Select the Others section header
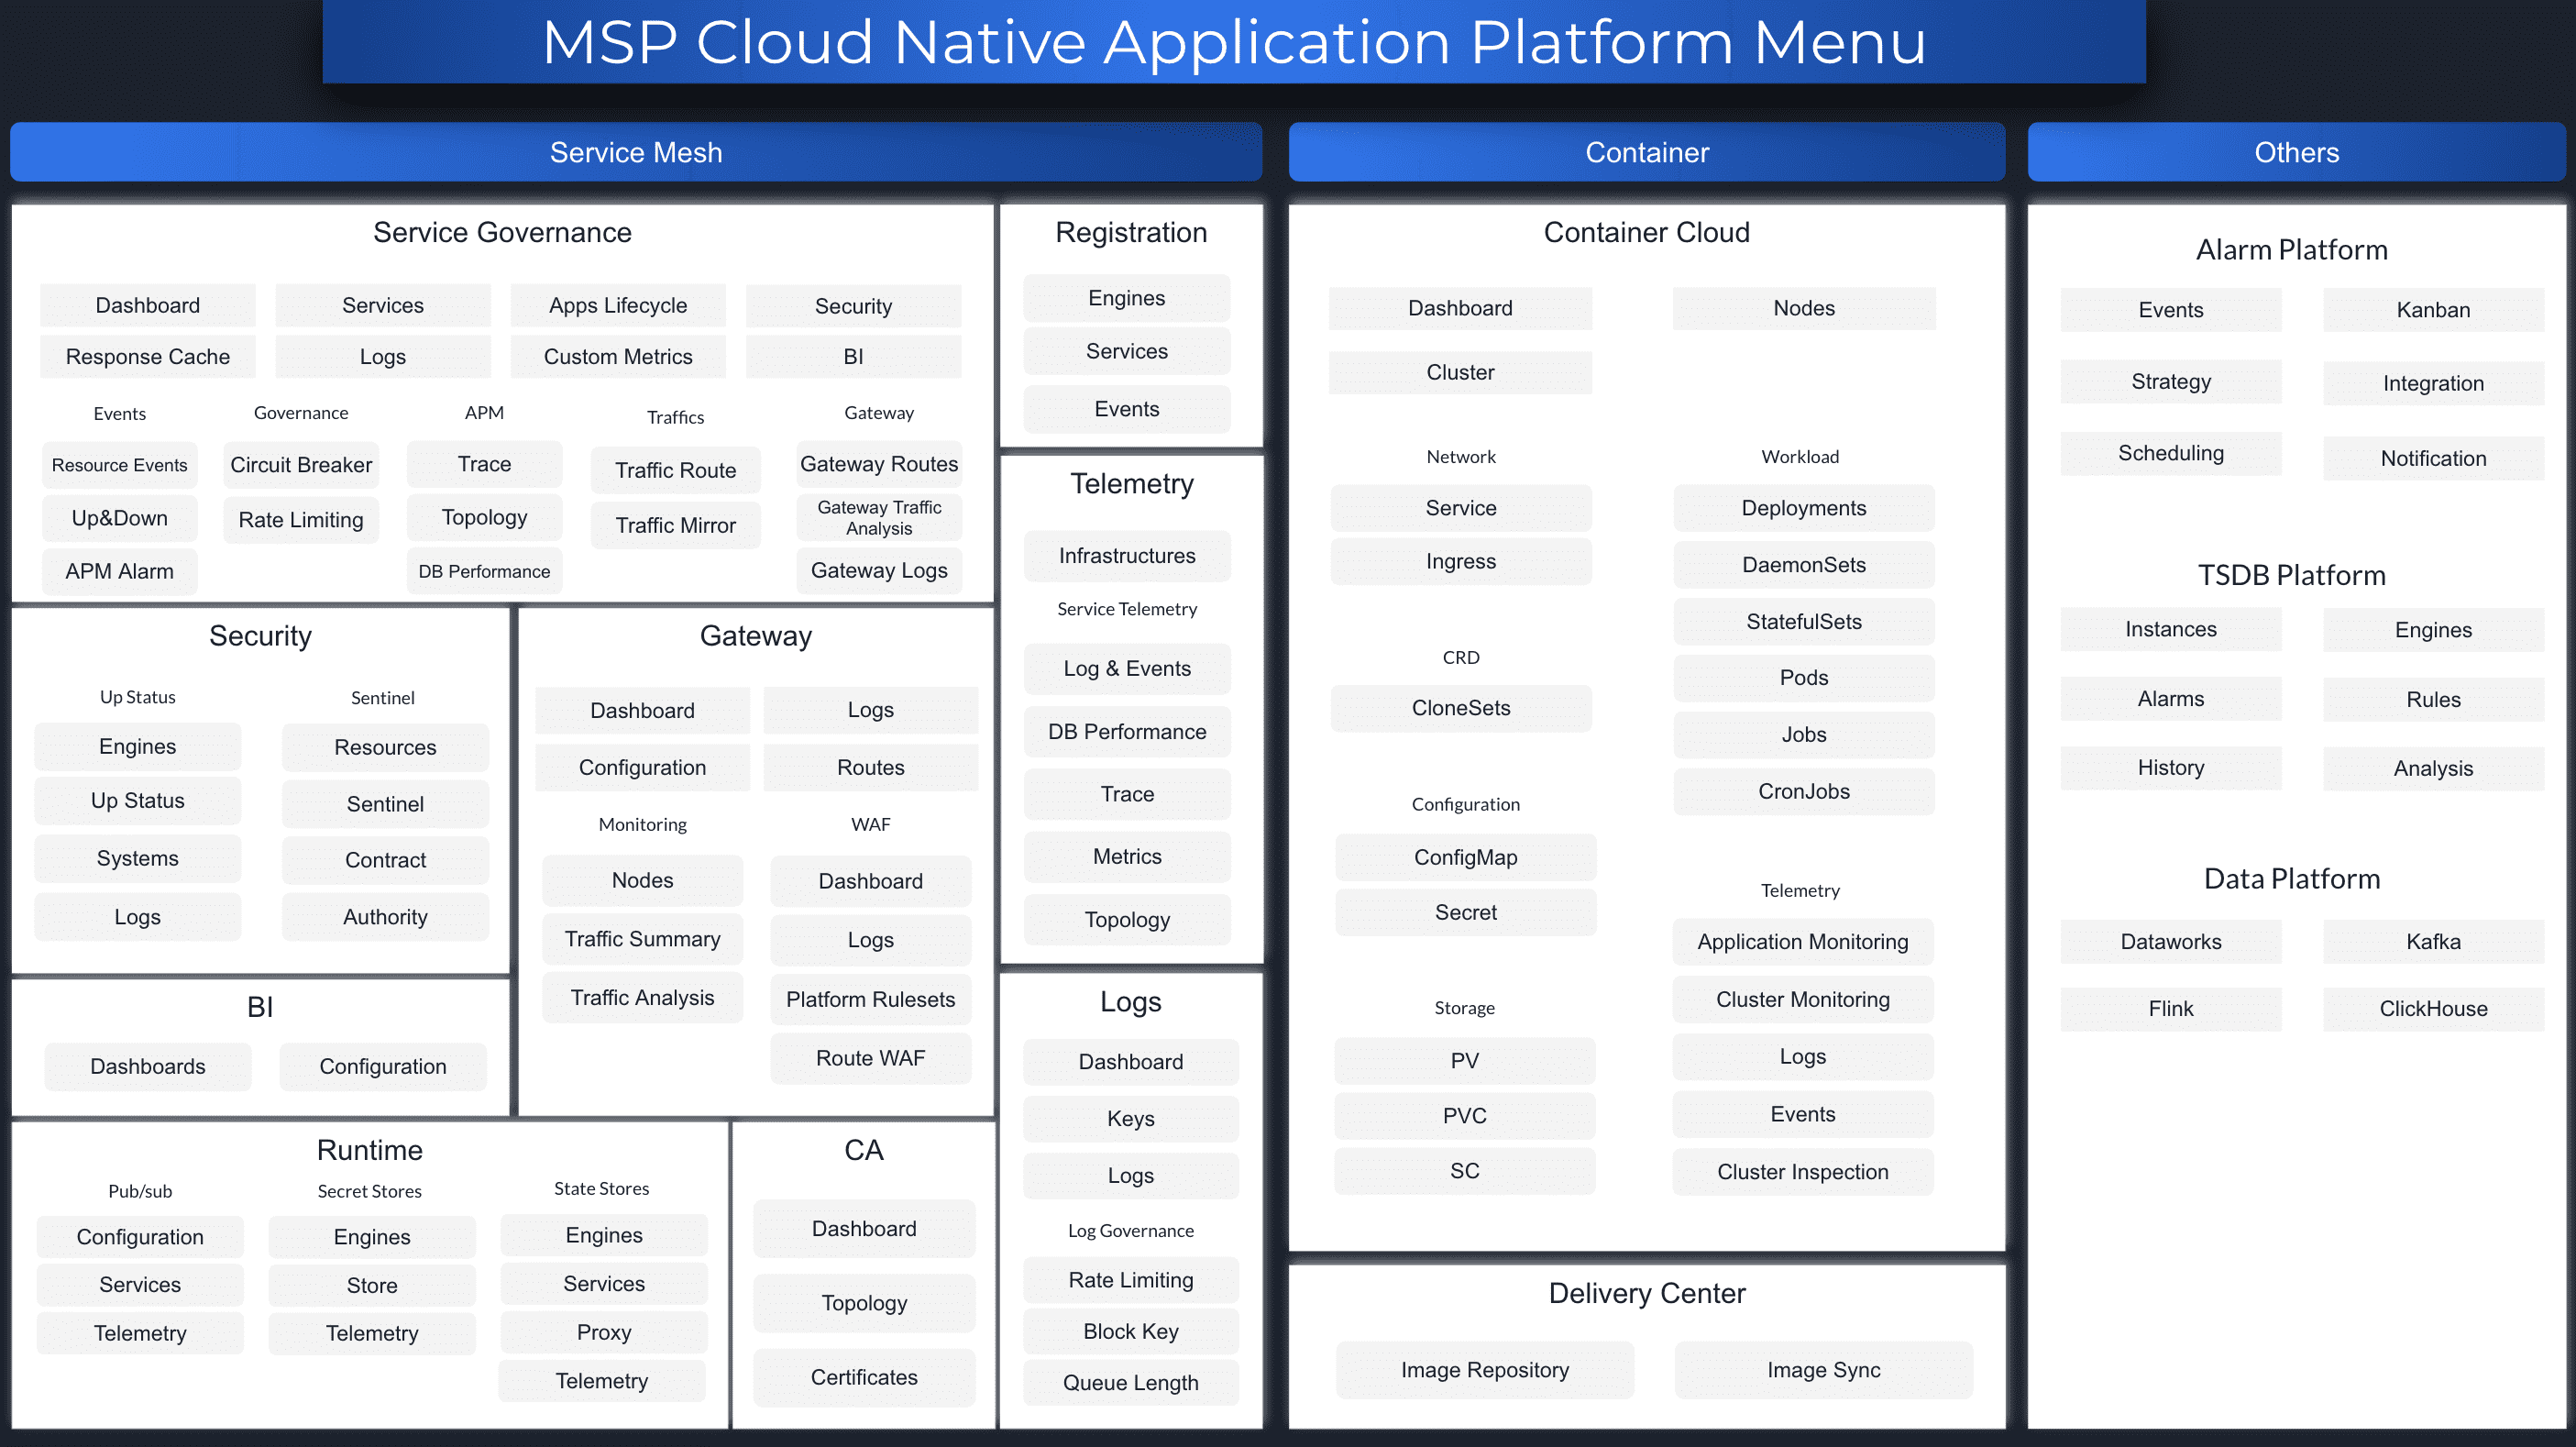 click(2296, 152)
